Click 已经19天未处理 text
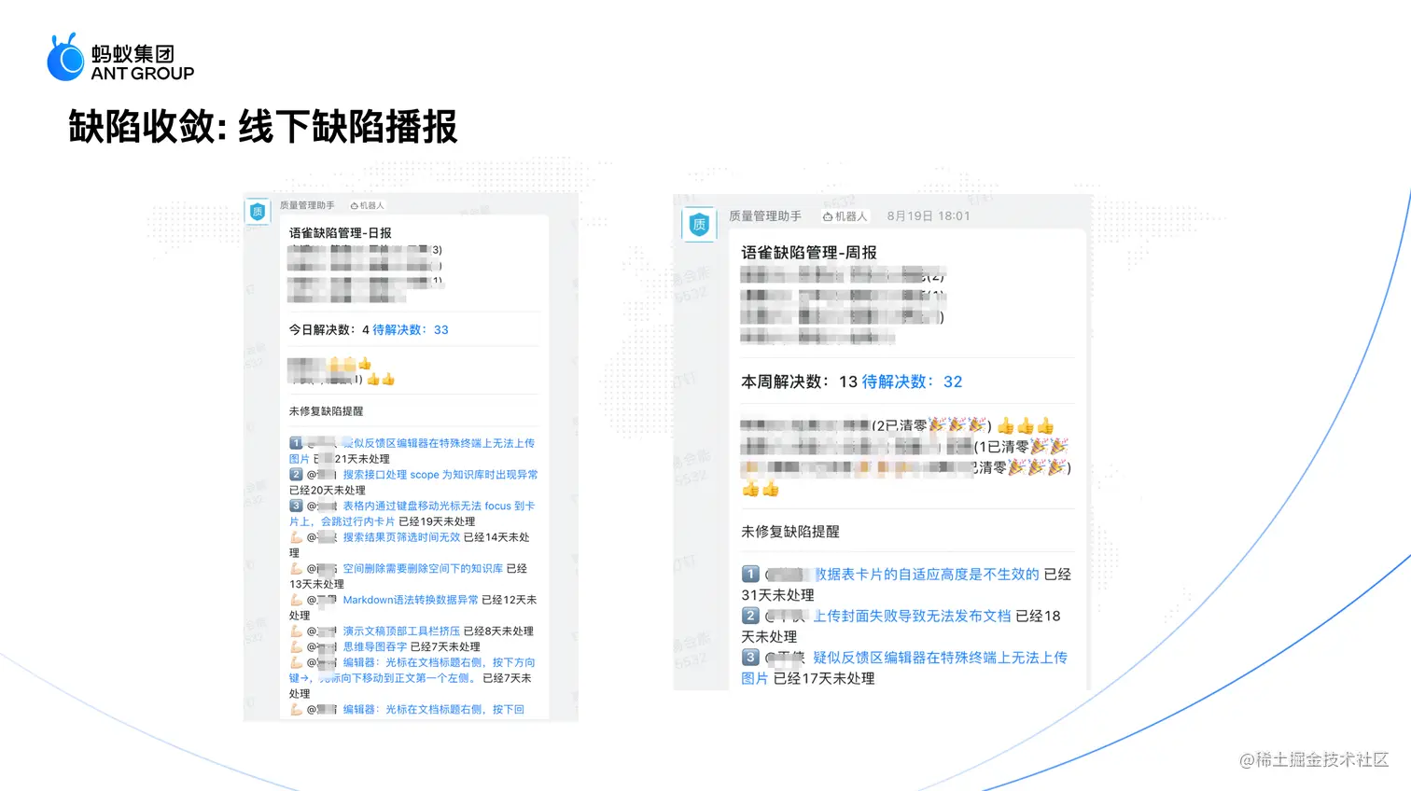 437,521
